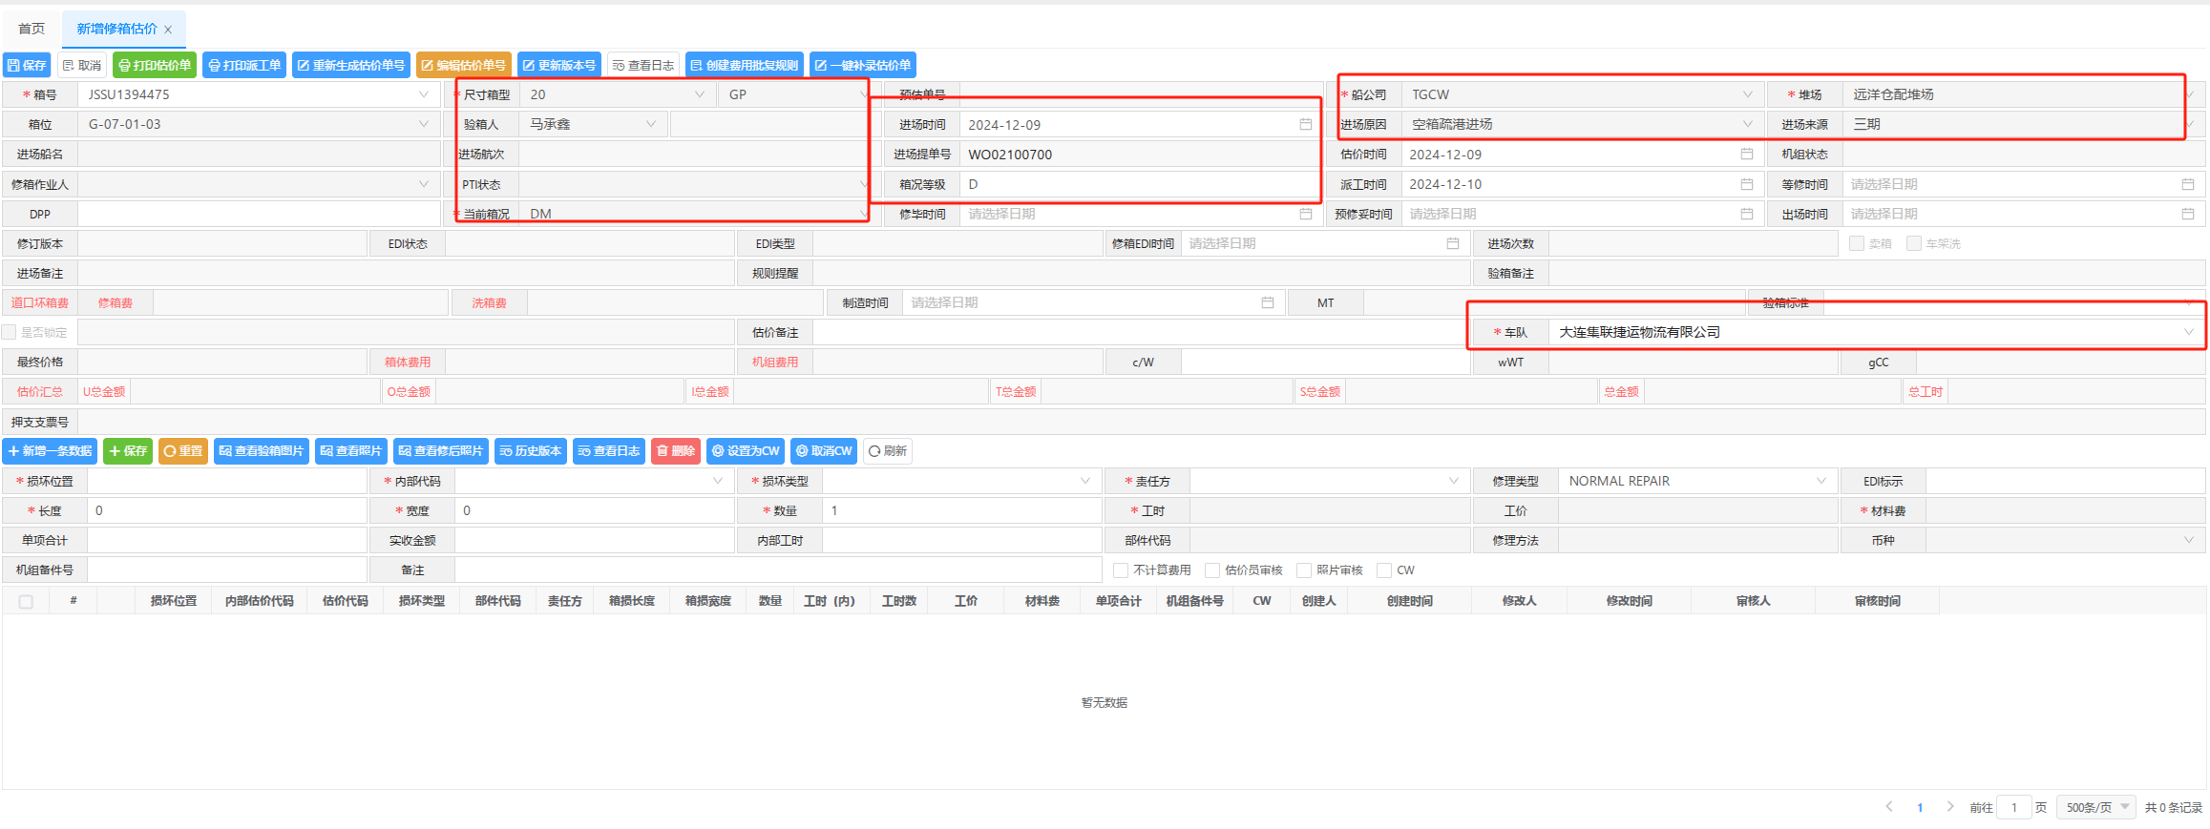This screenshot has width=2210, height=829.
Task: Open 查看验箱图片 image viewer
Action: tap(261, 451)
